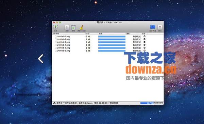The image size is (204, 124).
Task: Open the net disk (打开网盘) icon
Action: point(153,27)
